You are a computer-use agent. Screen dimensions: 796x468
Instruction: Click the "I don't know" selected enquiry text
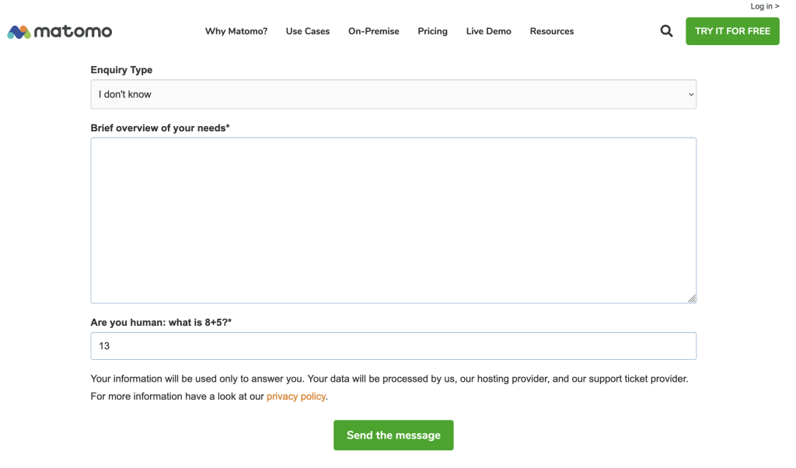pyautogui.click(x=125, y=95)
